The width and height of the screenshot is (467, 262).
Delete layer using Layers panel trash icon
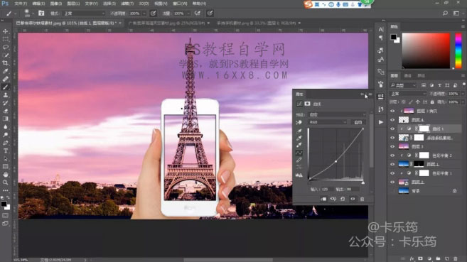(455, 258)
